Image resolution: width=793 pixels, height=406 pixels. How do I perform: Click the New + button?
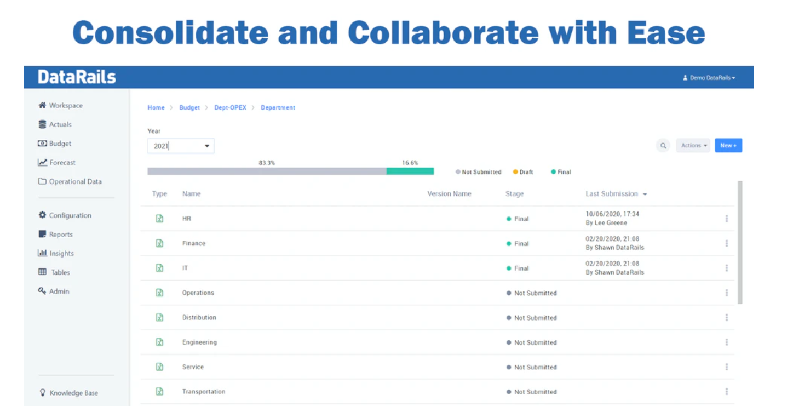click(x=728, y=146)
